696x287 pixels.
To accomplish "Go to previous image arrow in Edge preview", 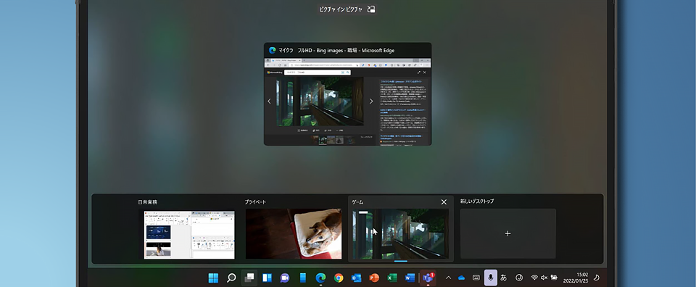I will (x=269, y=101).
